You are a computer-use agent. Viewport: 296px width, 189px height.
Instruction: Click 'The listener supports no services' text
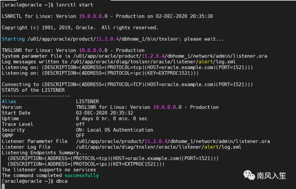point(49,170)
